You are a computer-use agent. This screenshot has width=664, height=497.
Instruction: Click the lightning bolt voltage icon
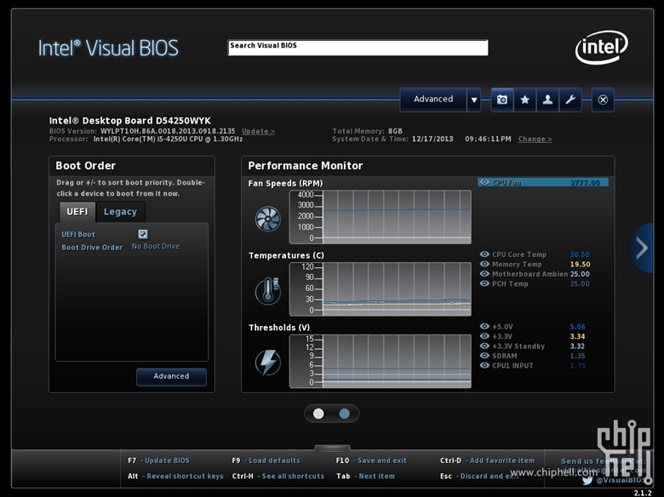[267, 363]
